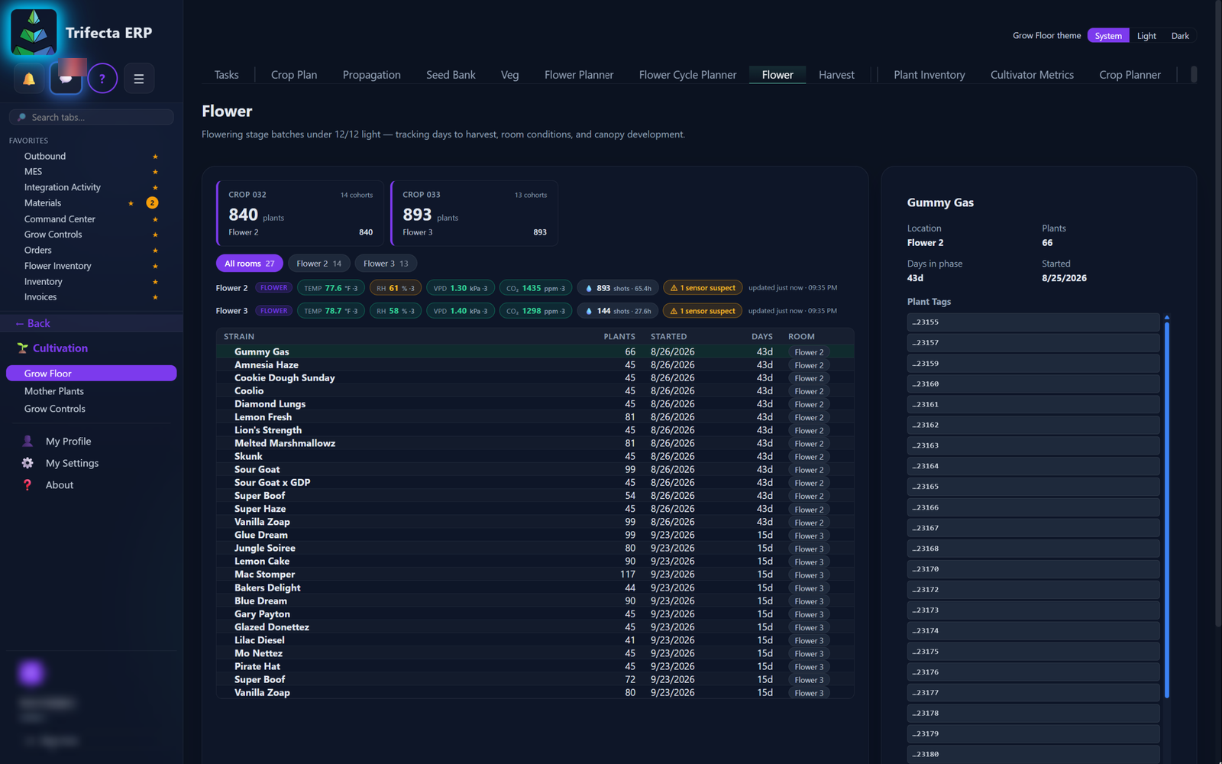Click the Materials notification badge
Image resolution: width=1222 pixels, height=764 pixels.
(x=153, y=203)
